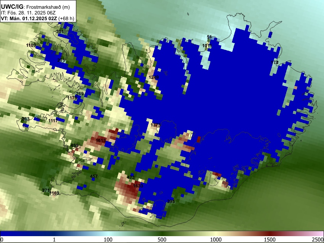Click the map value "263"
The image size is (324, 243).
[x=26, y=119]
